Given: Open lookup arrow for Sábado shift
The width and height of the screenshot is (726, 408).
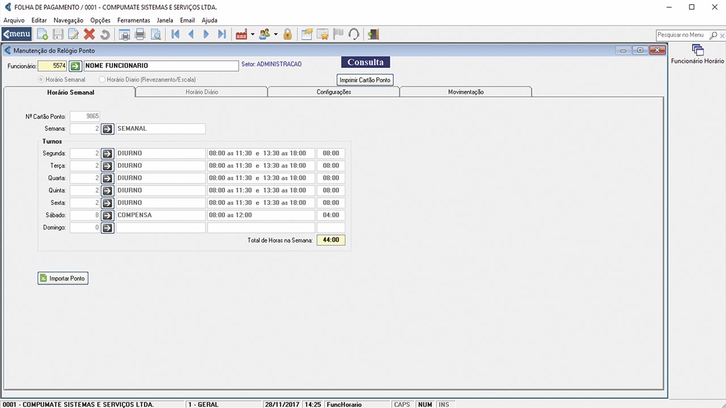Looking at the screenshot, I should click(108, 215).
